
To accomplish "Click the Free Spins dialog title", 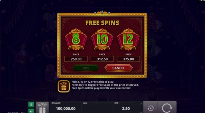I will (x=102, y=23).
